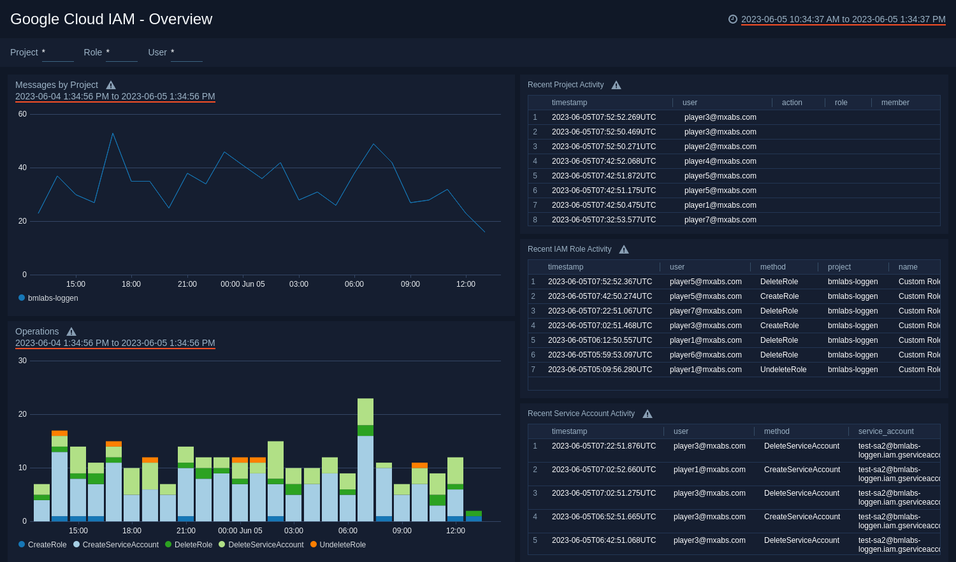Click warning icon on Recent IAM Role Activity panel
The image size is (956, 562).
click(x=623, y=249)
